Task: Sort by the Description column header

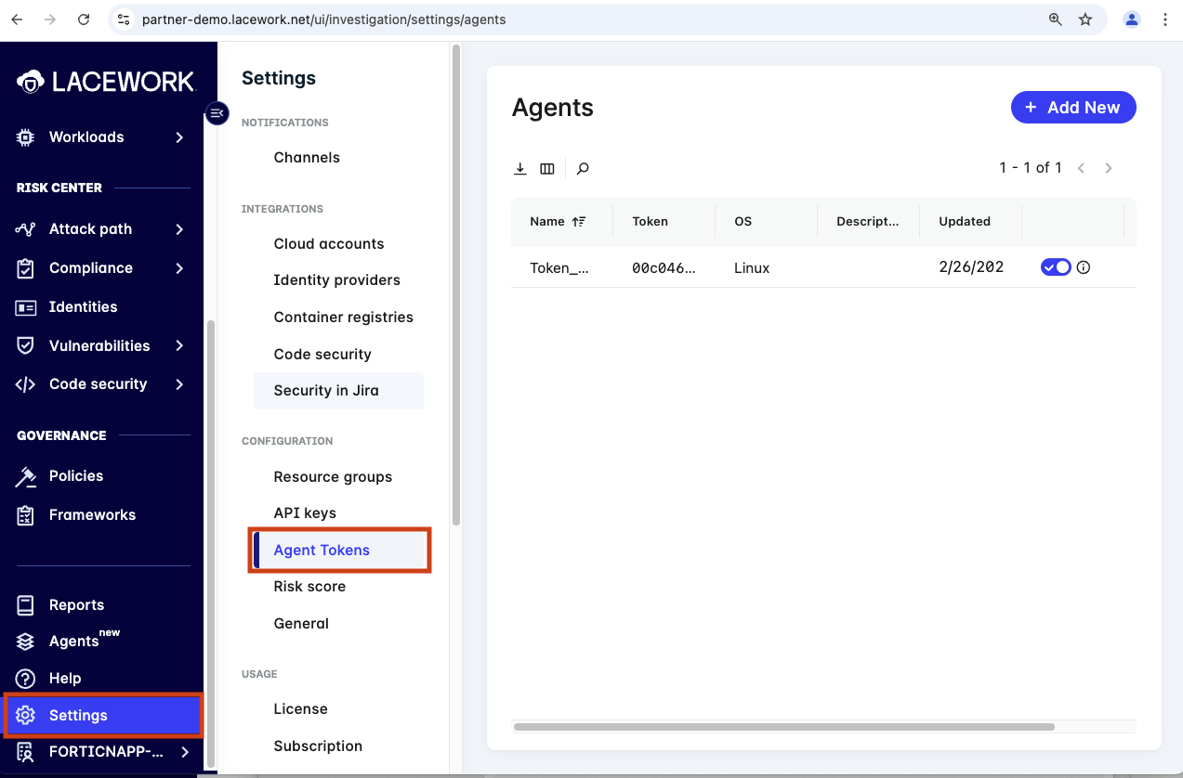Action: (x=867, y=221)
